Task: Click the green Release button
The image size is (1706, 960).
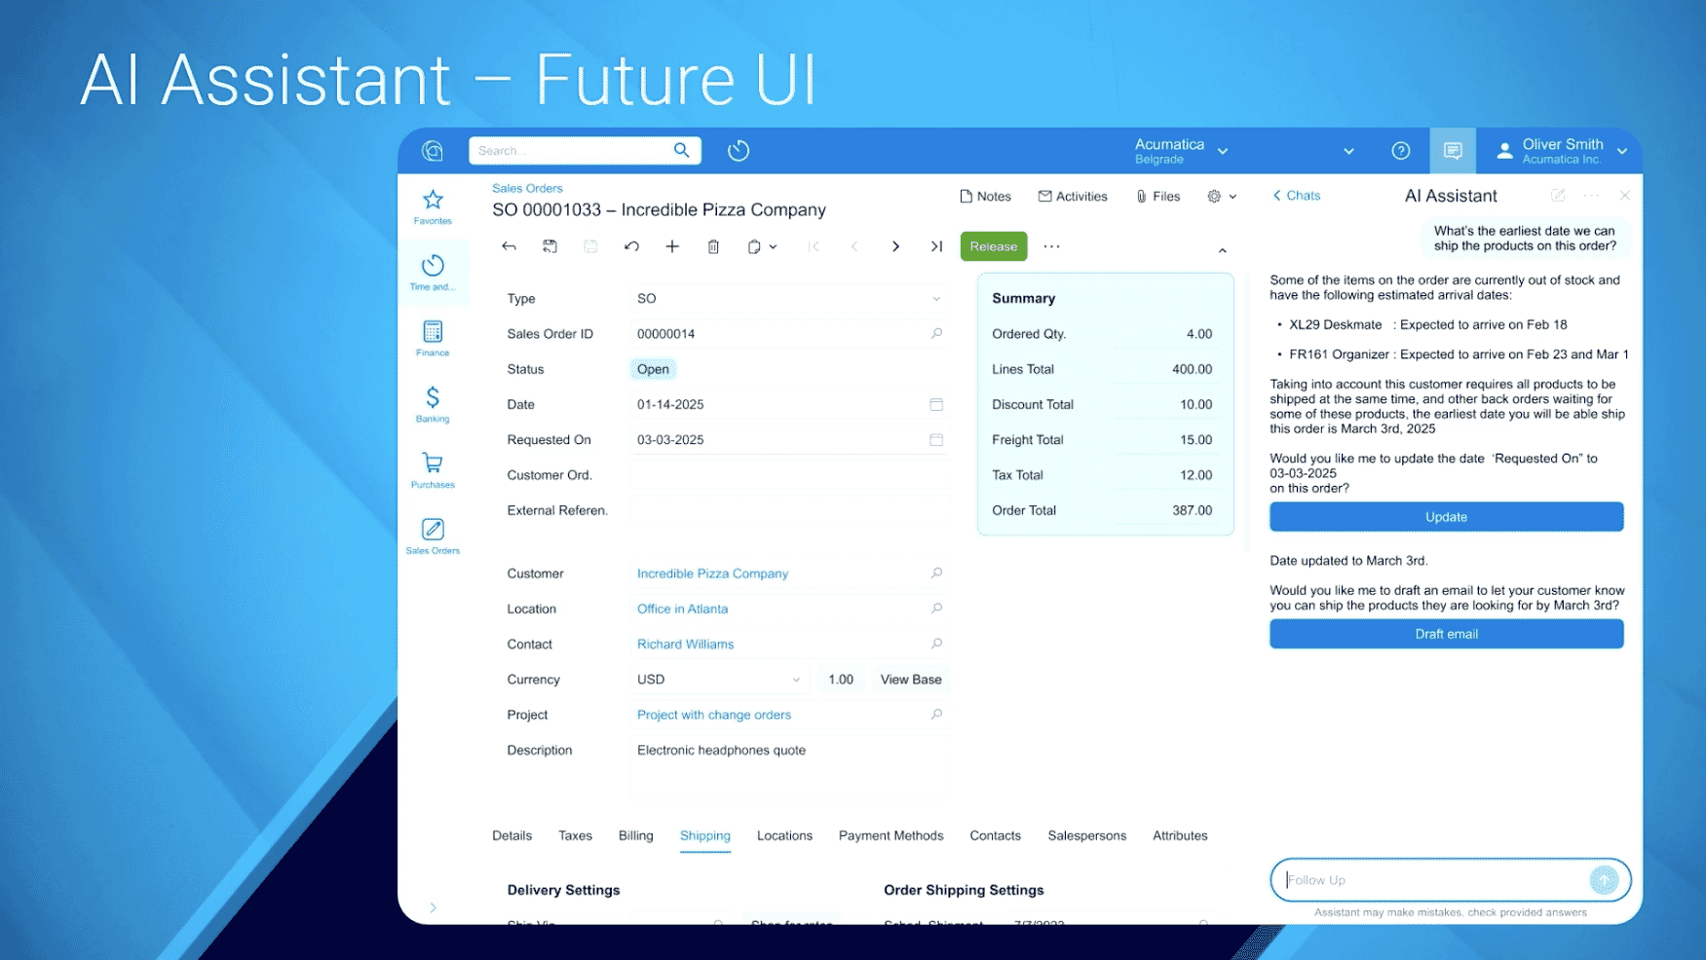Action: tap(993, 246)
